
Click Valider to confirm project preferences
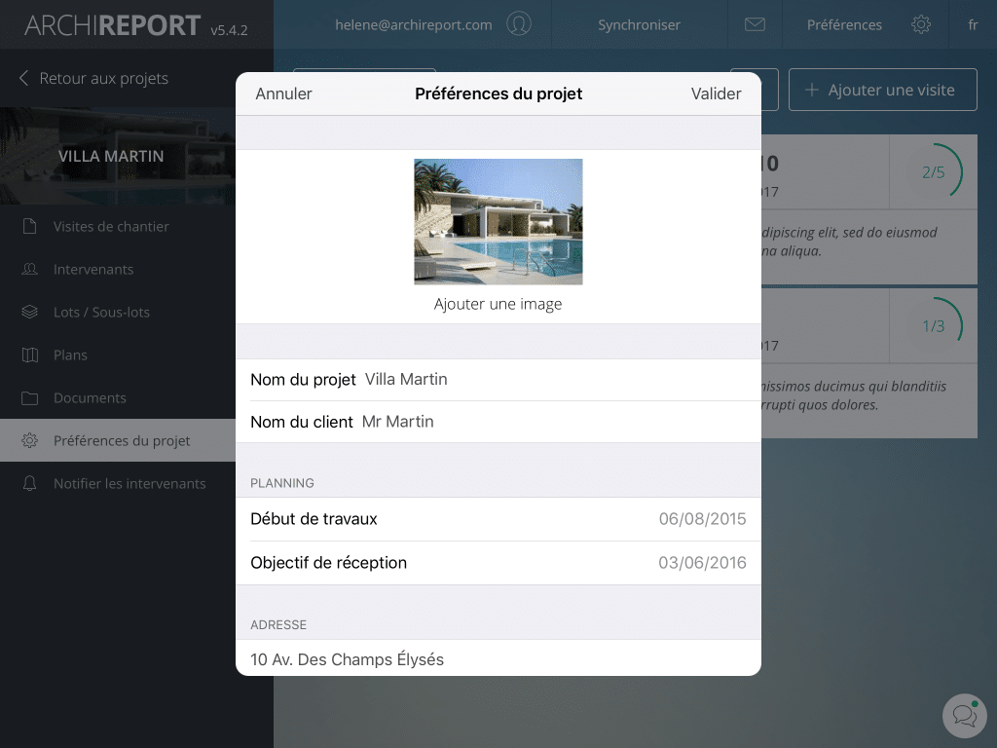point(716,93)
